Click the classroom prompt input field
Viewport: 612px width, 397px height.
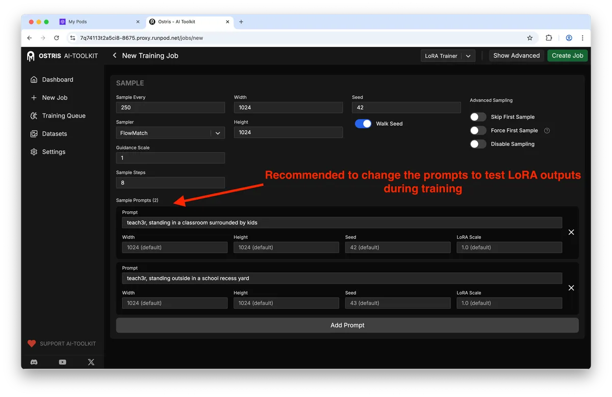pyautogui.click(x=342, y=222)
